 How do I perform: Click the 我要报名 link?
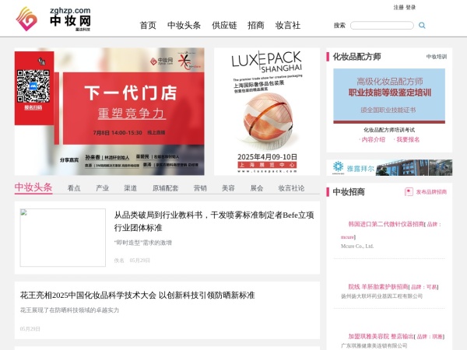click(x=407, y=139)
